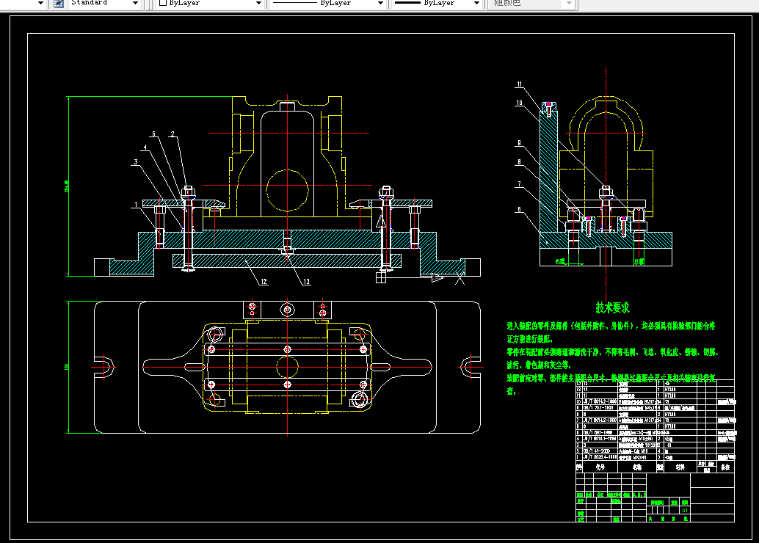Screen dimensions: 759x543
Task: Expand the ByLayer linetype dropdown
Action: pyautogui.click(x=379, y=4)
